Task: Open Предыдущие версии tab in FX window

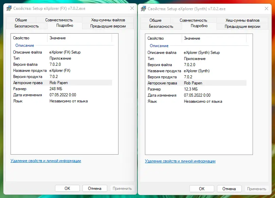Action: coord(108,26)
